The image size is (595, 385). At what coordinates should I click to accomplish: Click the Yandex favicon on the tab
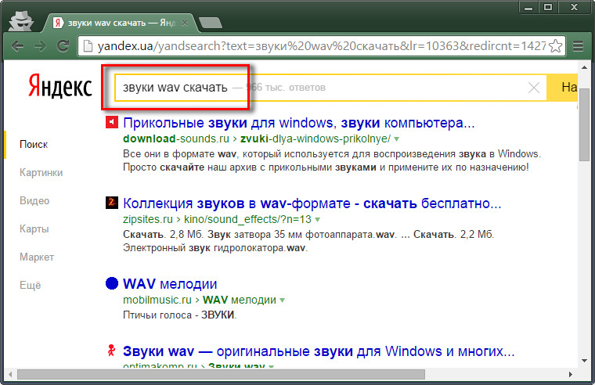point(58,23)
